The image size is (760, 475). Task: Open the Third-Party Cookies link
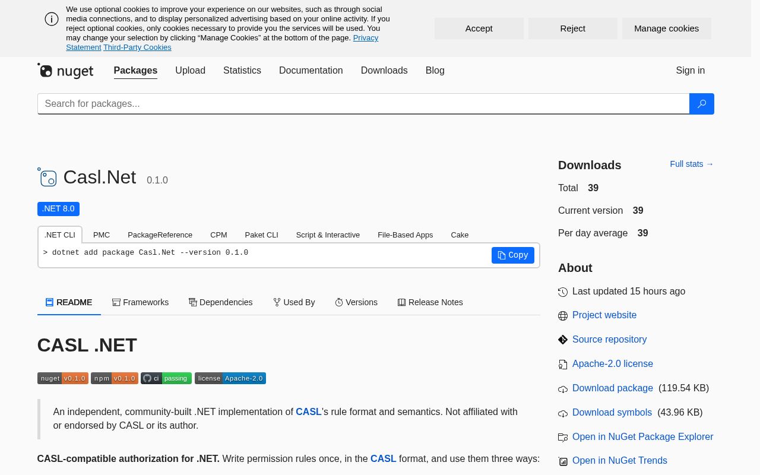tap(137, 47)
